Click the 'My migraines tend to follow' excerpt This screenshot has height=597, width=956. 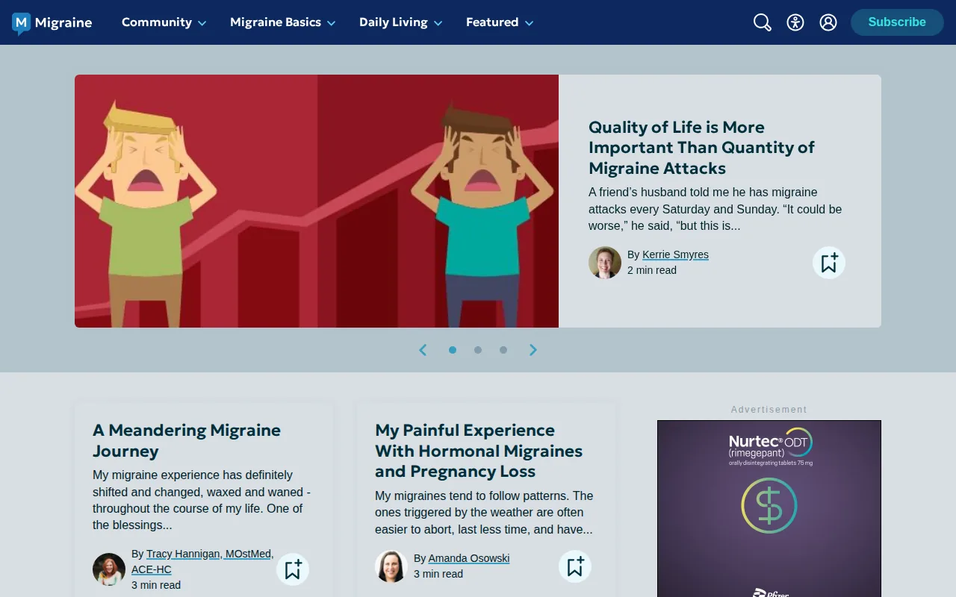(484, 513)
